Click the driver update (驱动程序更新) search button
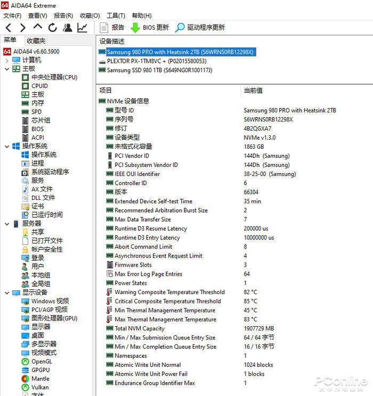 coord(200,28)
